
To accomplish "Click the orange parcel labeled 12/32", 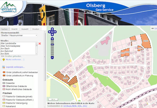I will 146,41.
